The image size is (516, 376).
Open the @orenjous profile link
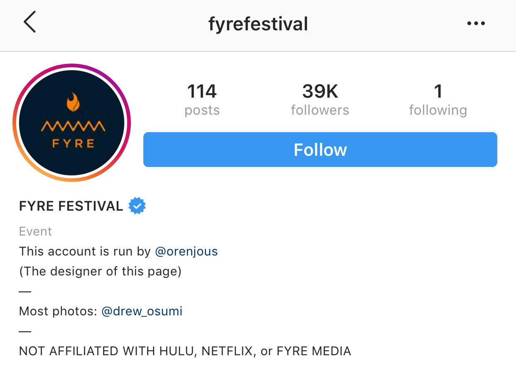[x=187, y=251]
